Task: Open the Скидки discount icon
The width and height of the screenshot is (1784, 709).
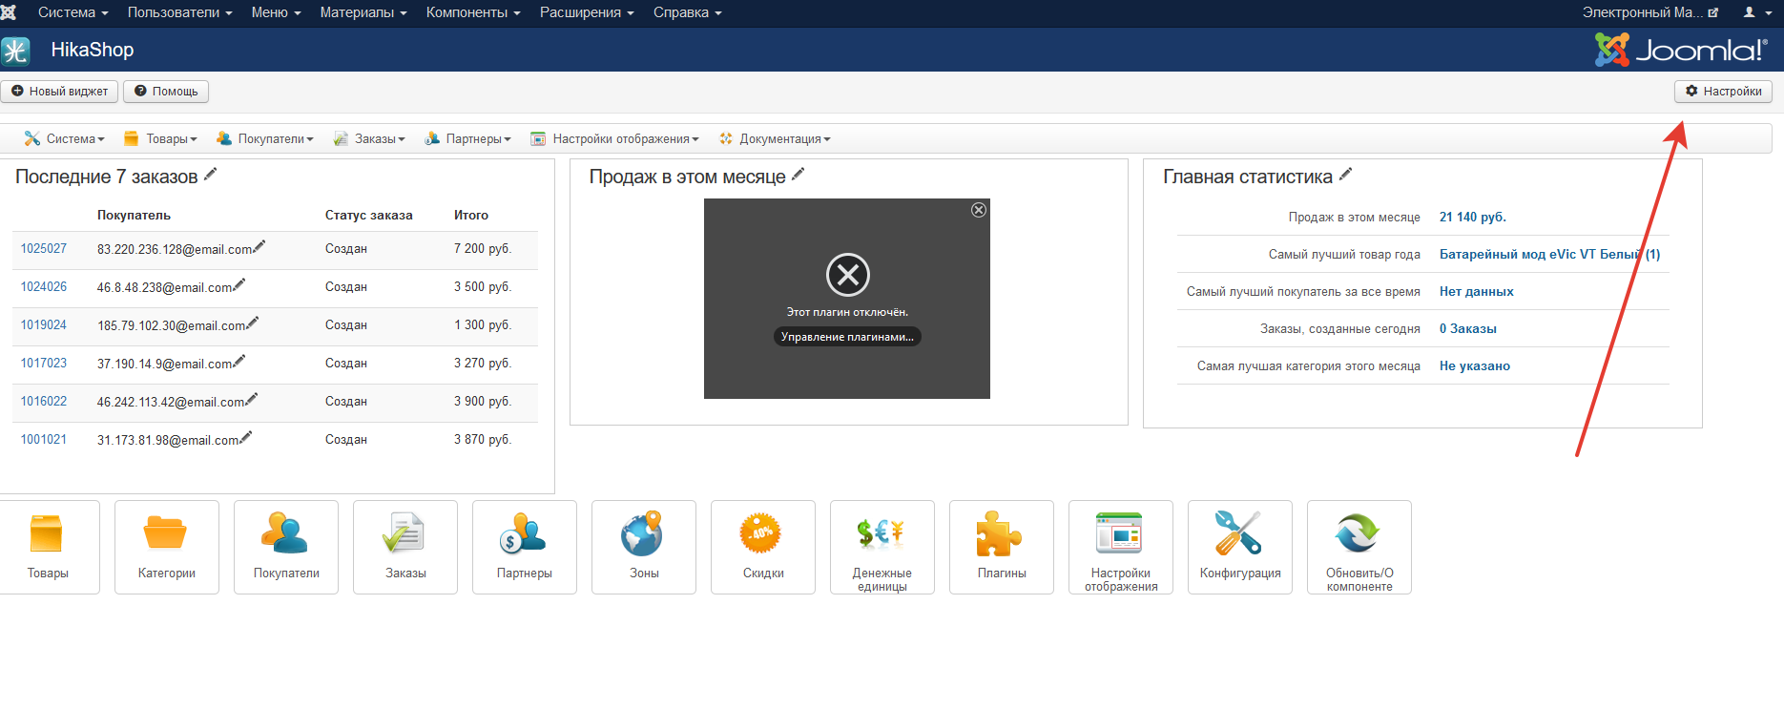Action: [x=763, y=547]
